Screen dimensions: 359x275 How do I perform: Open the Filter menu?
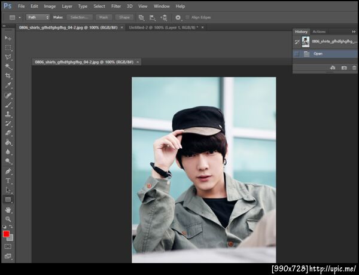116,7
